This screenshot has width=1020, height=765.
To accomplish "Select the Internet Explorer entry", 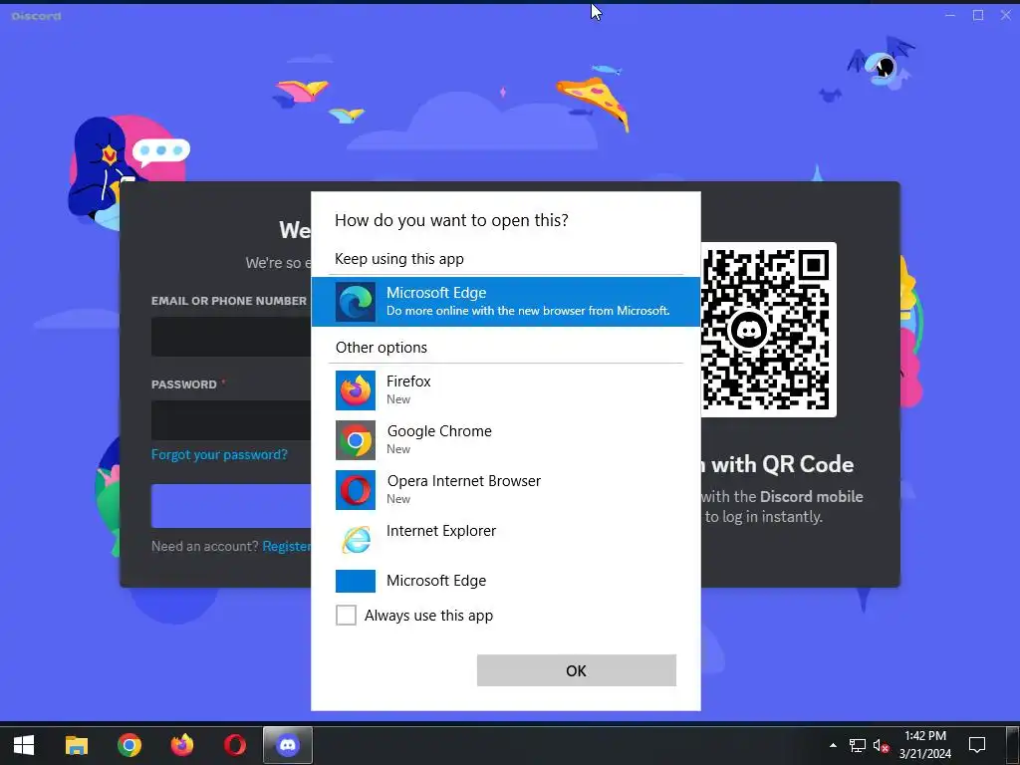I will tap(505, 540).
